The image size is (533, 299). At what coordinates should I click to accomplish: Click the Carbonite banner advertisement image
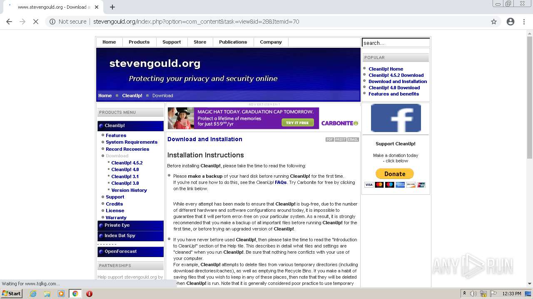point(263,118)
